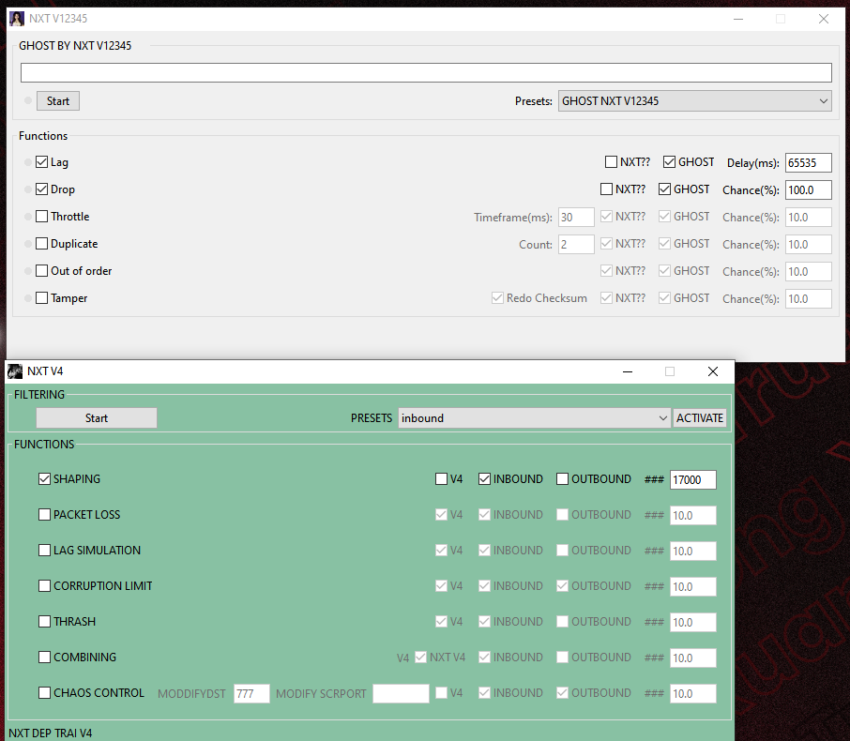Viewport: 850px width, 741px height.
Task: Click Start in the NXT V4 FILTERING section
Action: pyautogui.click(x=97, y=418)
